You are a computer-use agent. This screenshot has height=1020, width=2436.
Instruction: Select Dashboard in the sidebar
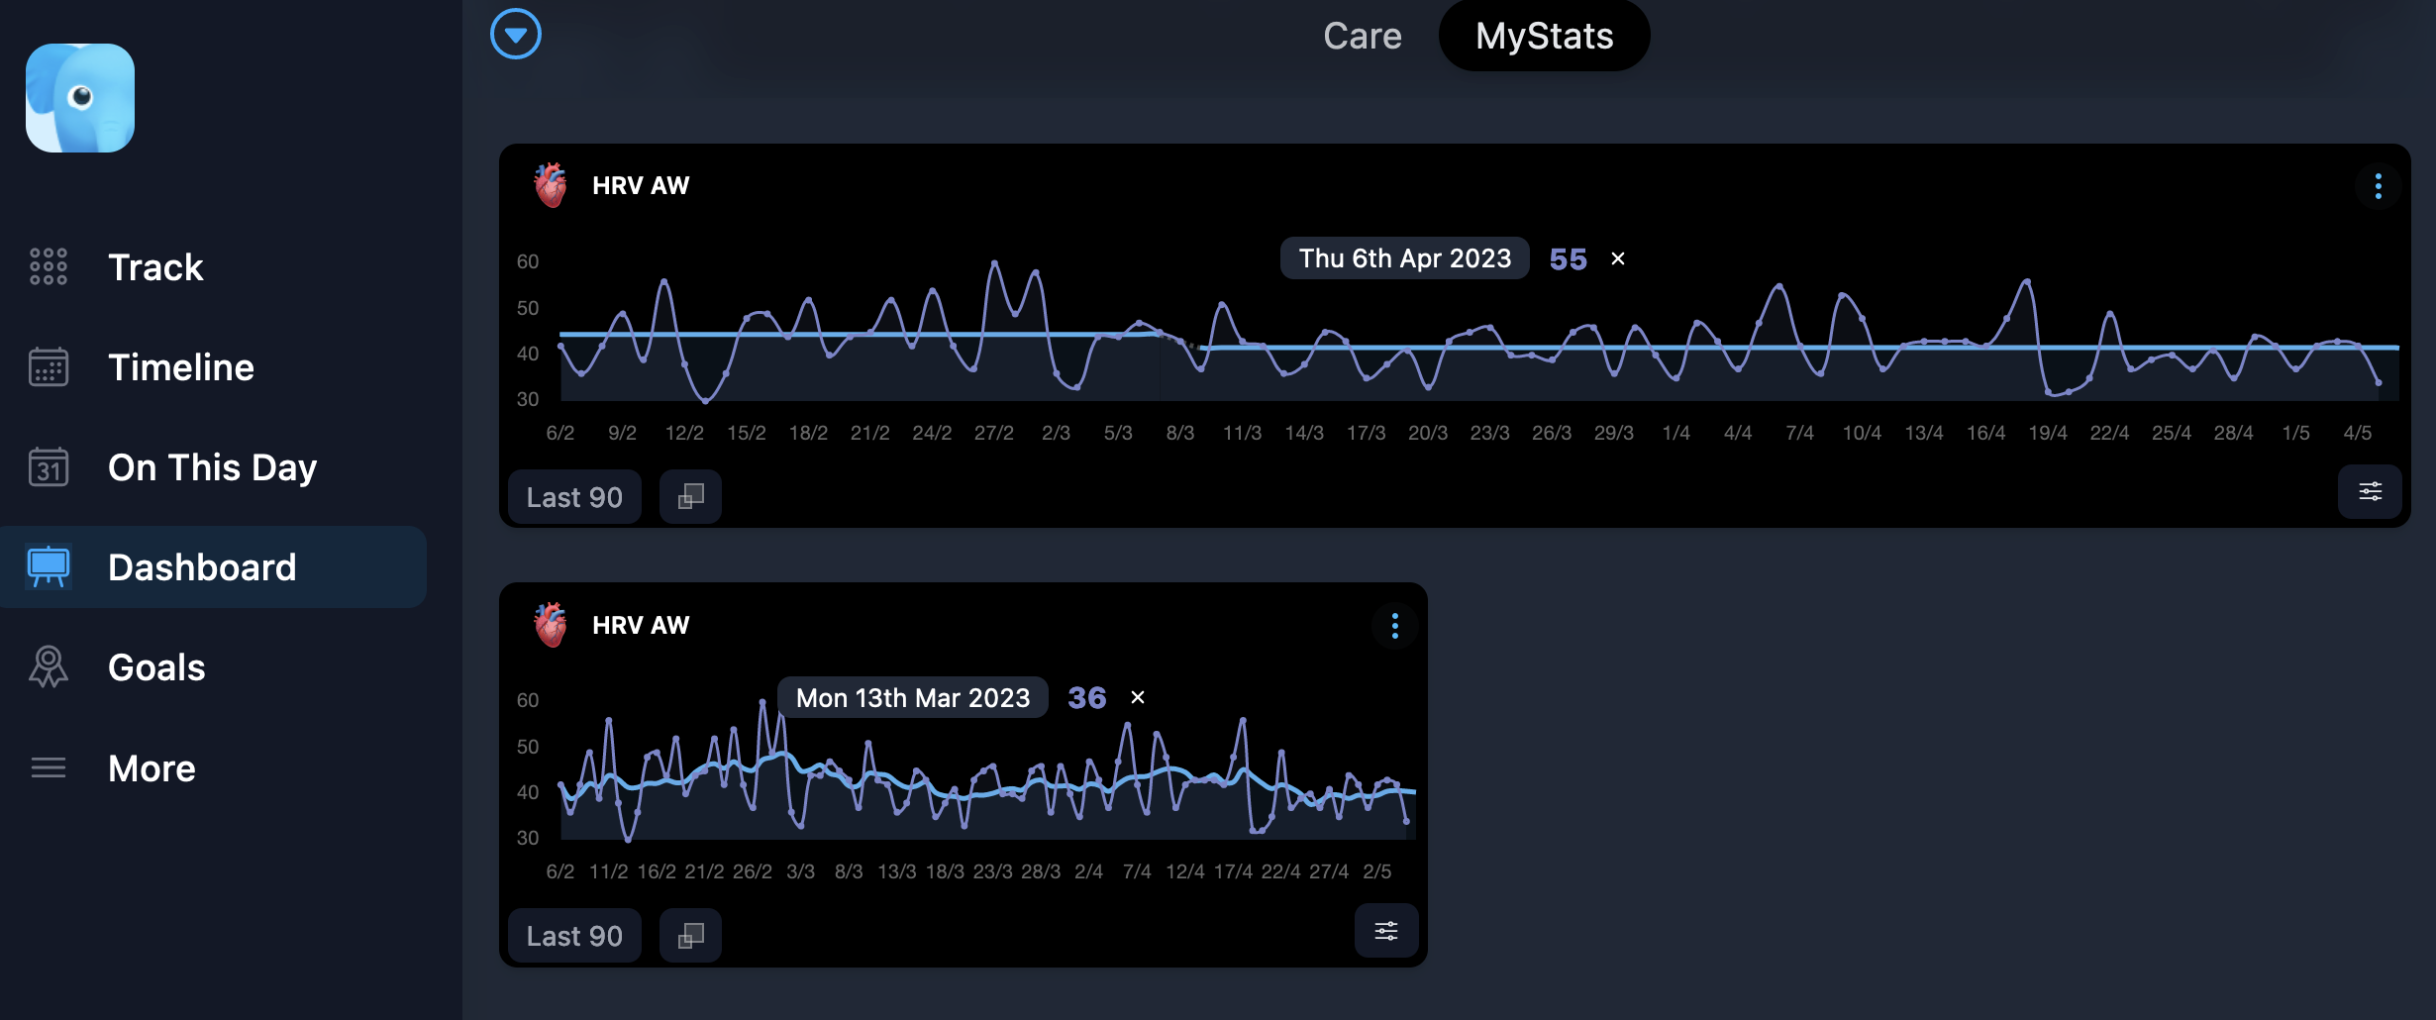pos(213,567)
